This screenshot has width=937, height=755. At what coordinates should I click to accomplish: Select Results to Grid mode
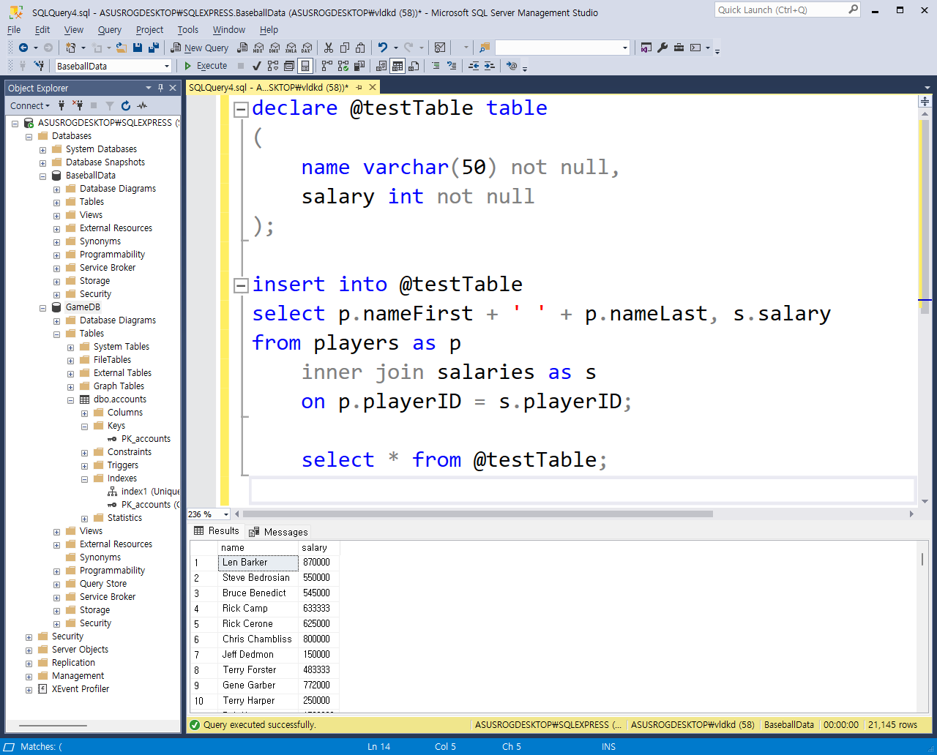[x=397, y=66]
